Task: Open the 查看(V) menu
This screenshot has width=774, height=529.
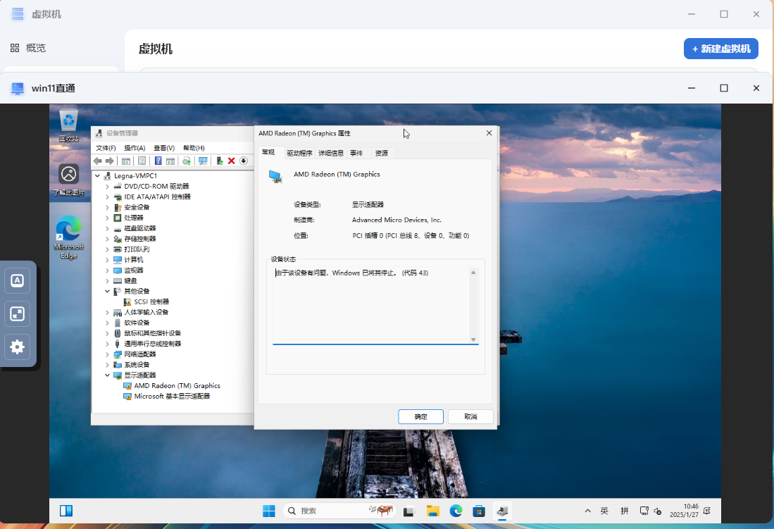Action: tap(164, 148)
